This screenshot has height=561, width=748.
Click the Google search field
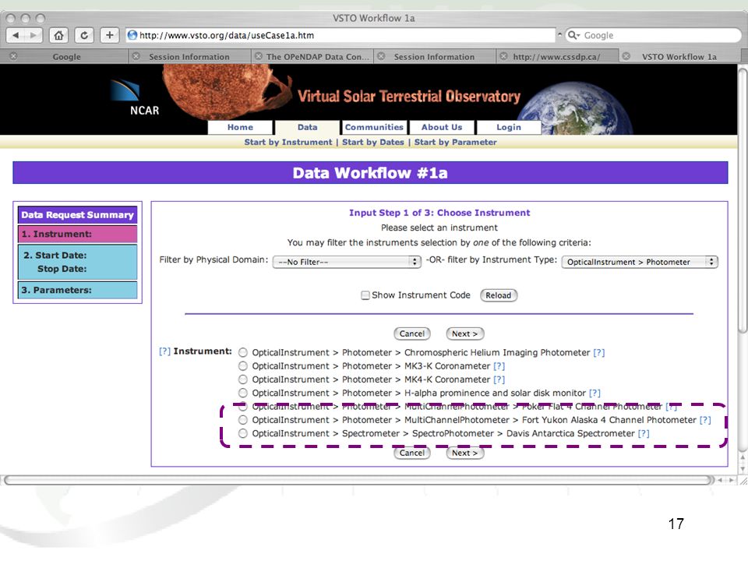[x=654, y=35]
